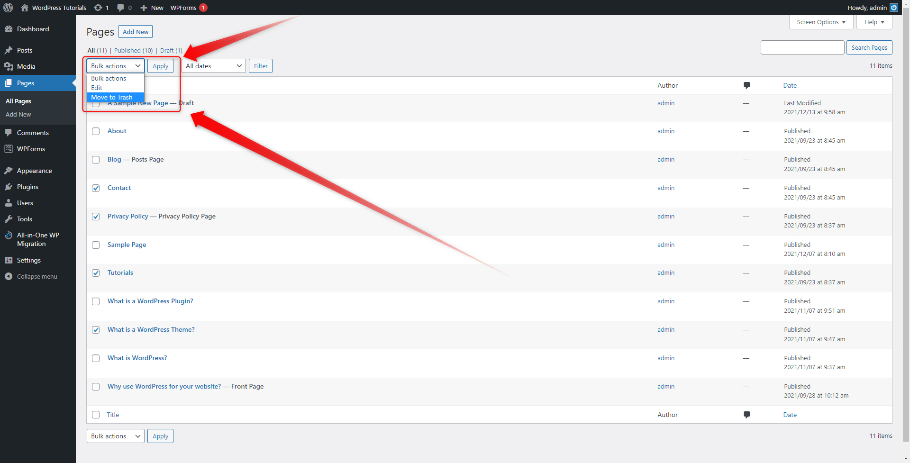Open the Tutorials page link
The image size is (910, 463).
[x=120, y=272]
